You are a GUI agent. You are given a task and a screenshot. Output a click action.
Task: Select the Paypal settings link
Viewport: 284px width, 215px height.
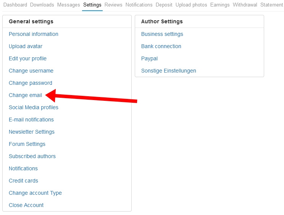tap(149, 58)
